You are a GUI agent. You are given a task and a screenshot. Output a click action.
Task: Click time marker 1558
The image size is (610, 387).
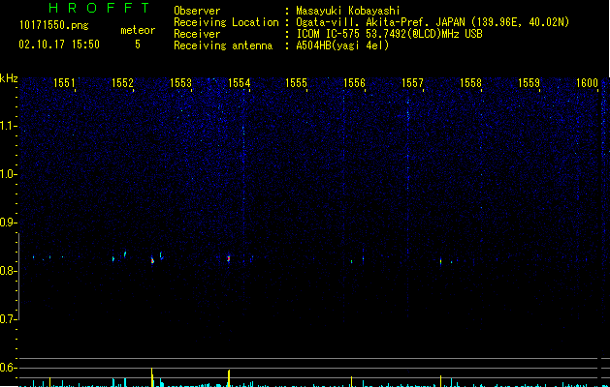470,83
